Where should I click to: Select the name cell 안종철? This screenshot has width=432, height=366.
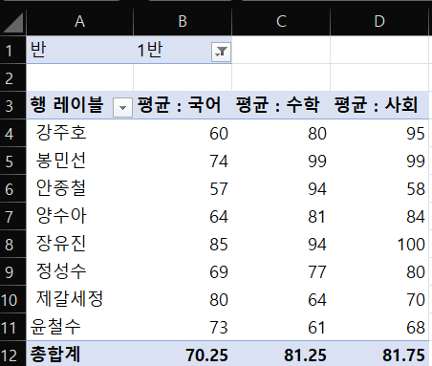point(79,188)
